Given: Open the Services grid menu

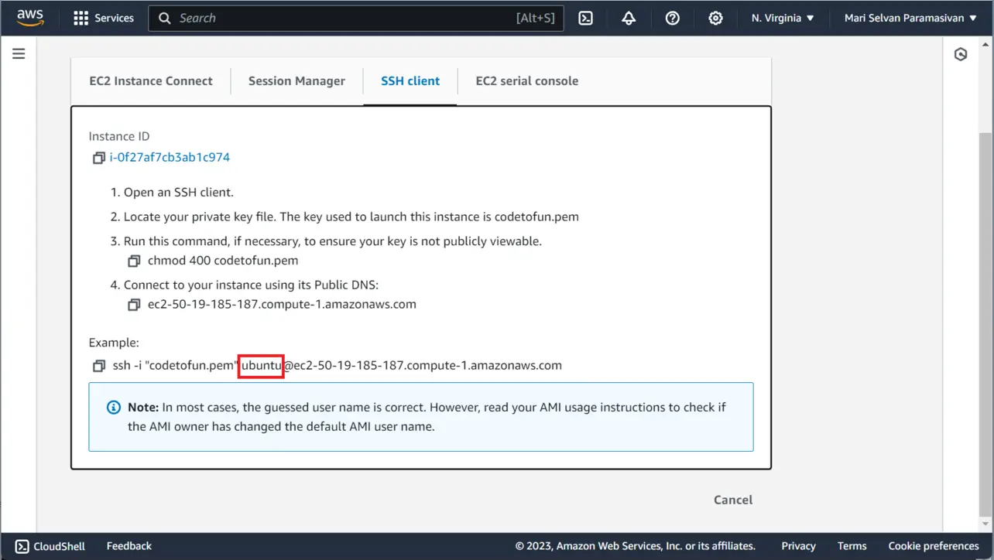Looking at the screenshot, I should (x=104, y=18).
